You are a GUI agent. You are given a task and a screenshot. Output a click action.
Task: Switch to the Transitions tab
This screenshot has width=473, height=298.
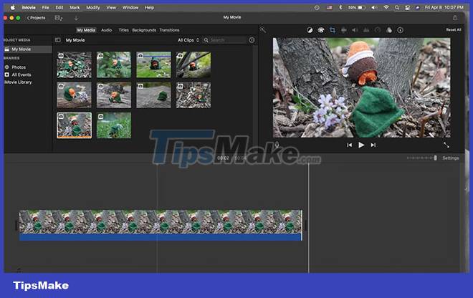point(169,30)
